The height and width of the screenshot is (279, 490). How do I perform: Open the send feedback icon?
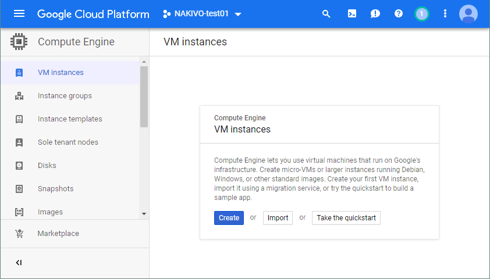point(375,14)
